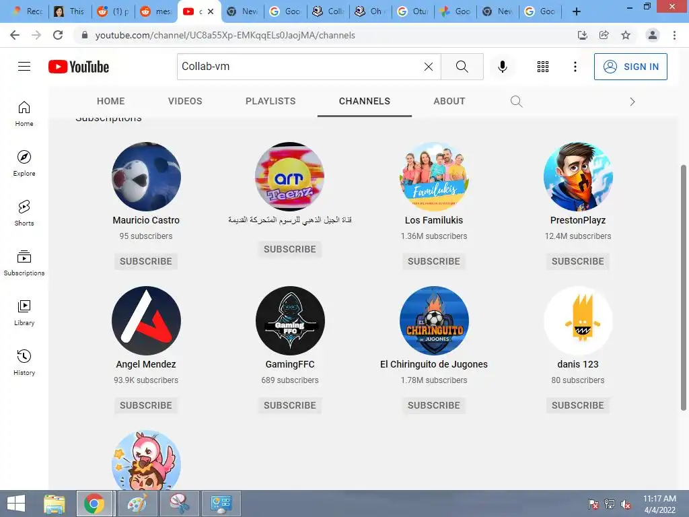Image resolution: width=689 pixels, height=517 pixels.
Task: Switch to the HOME channel tab
Action: (111, 101)
